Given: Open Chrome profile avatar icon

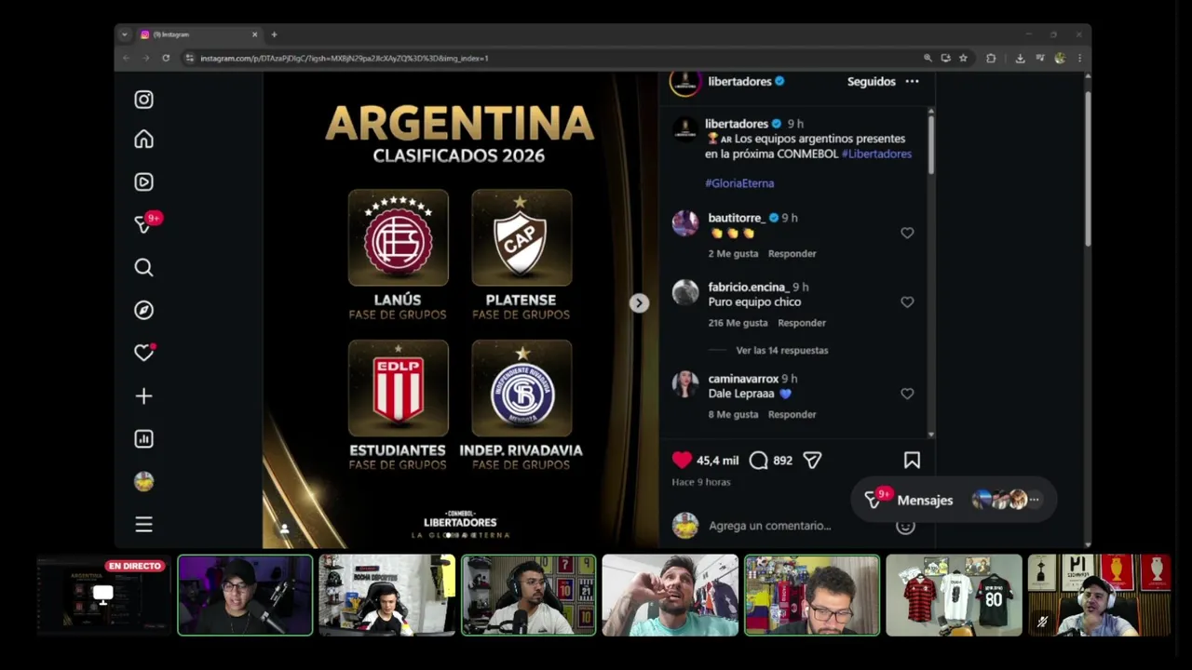Looking at the screenshot, I should 1060,58.
